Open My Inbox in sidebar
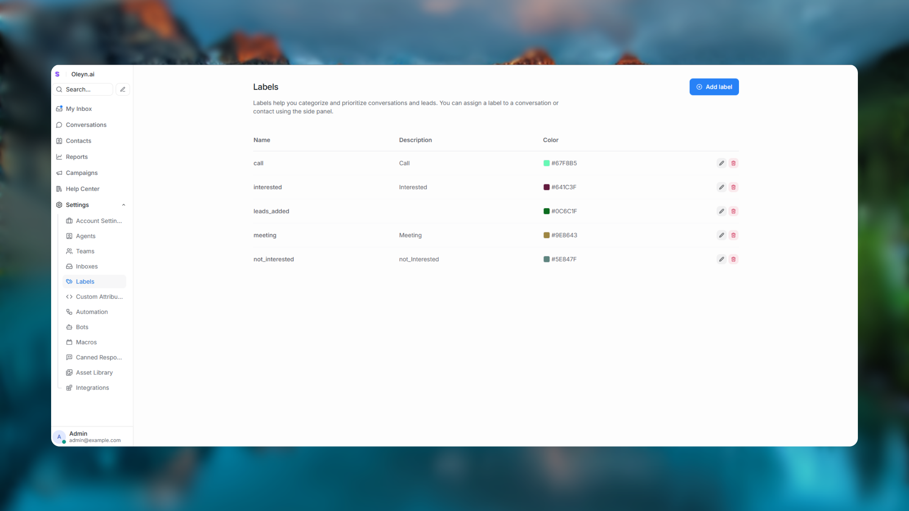This screenshot has width=909, height=511. click(x=79, y=109)
